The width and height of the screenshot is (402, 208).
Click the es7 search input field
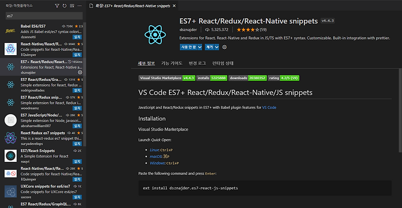click(x=44, y=16)
